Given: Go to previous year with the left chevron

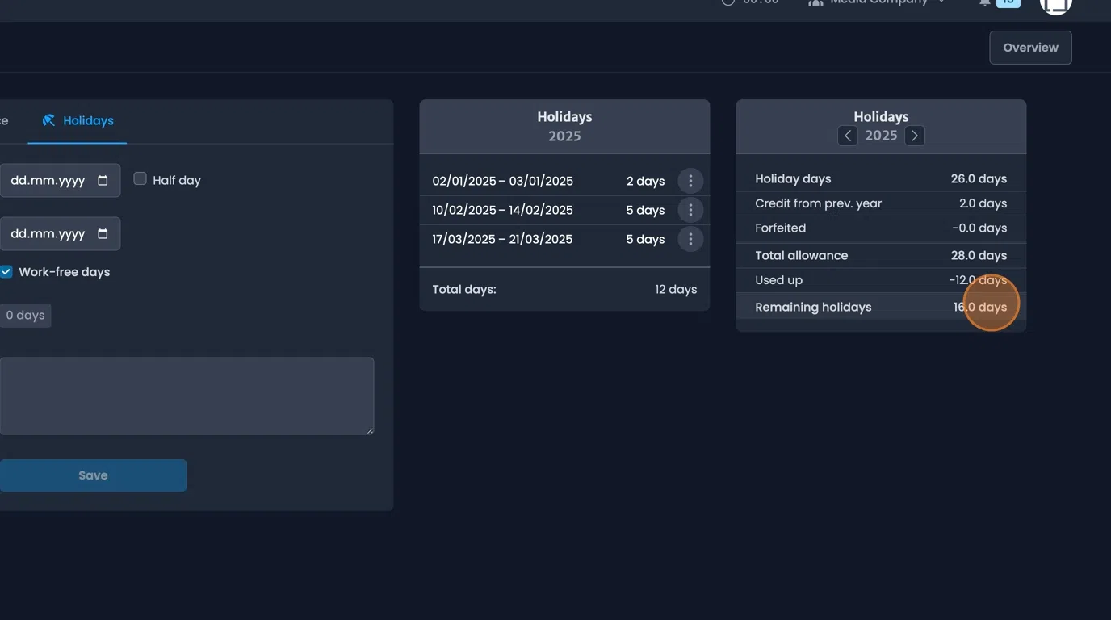Looking at the screenshot, I should [847, 136].
